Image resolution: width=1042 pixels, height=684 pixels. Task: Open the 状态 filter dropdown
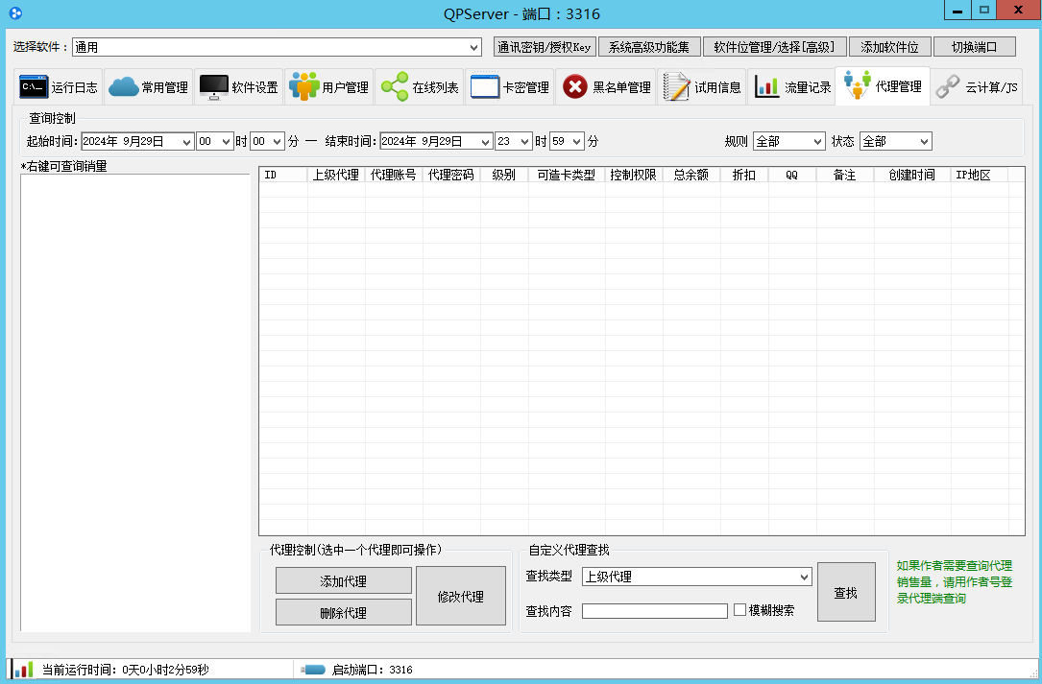[x=895, y=141]
